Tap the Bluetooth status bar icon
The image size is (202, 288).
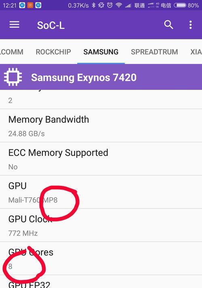tap(94, 5)
